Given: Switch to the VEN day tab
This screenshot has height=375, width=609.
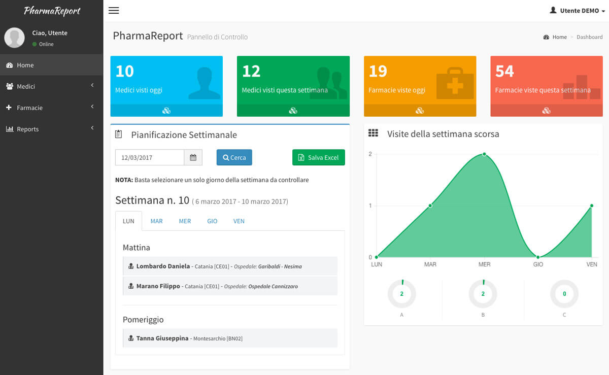Looking at the screenshot, I should pyautogui.click(x=239, y=221).
